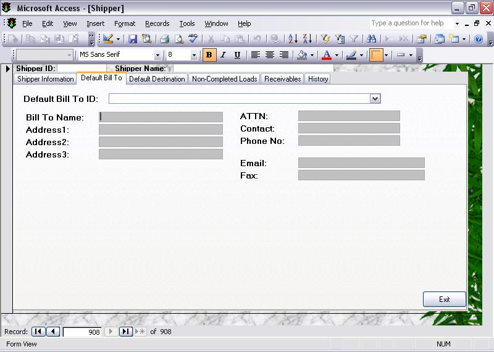Open Microsoft Access Help icon
494x352 pixels.
click(x=478, y=39)
